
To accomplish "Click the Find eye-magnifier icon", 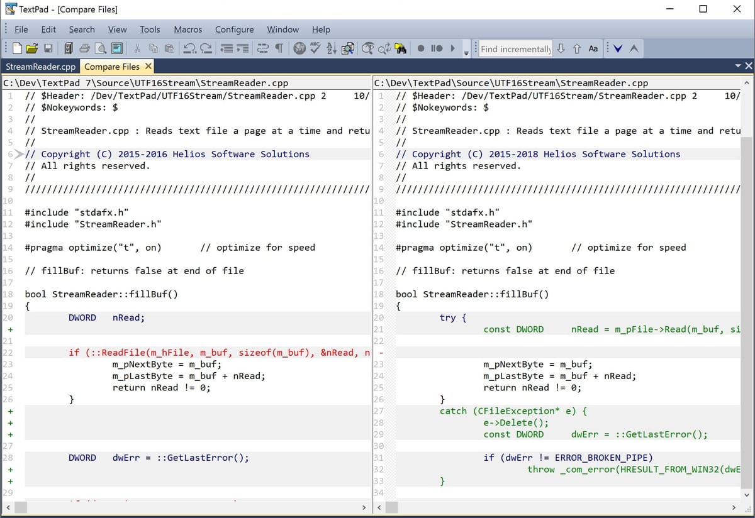I will tap(369, 48).
